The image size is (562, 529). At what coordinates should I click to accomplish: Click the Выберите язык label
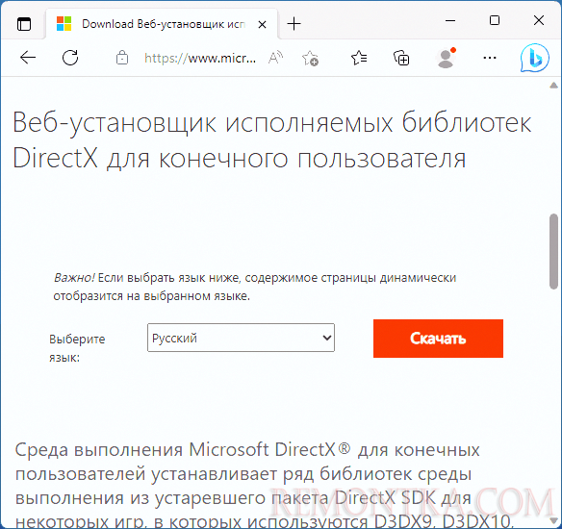(77, 348)
